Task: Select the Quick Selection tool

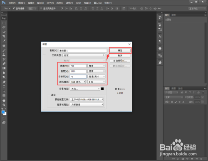Action: click(4, 32)
